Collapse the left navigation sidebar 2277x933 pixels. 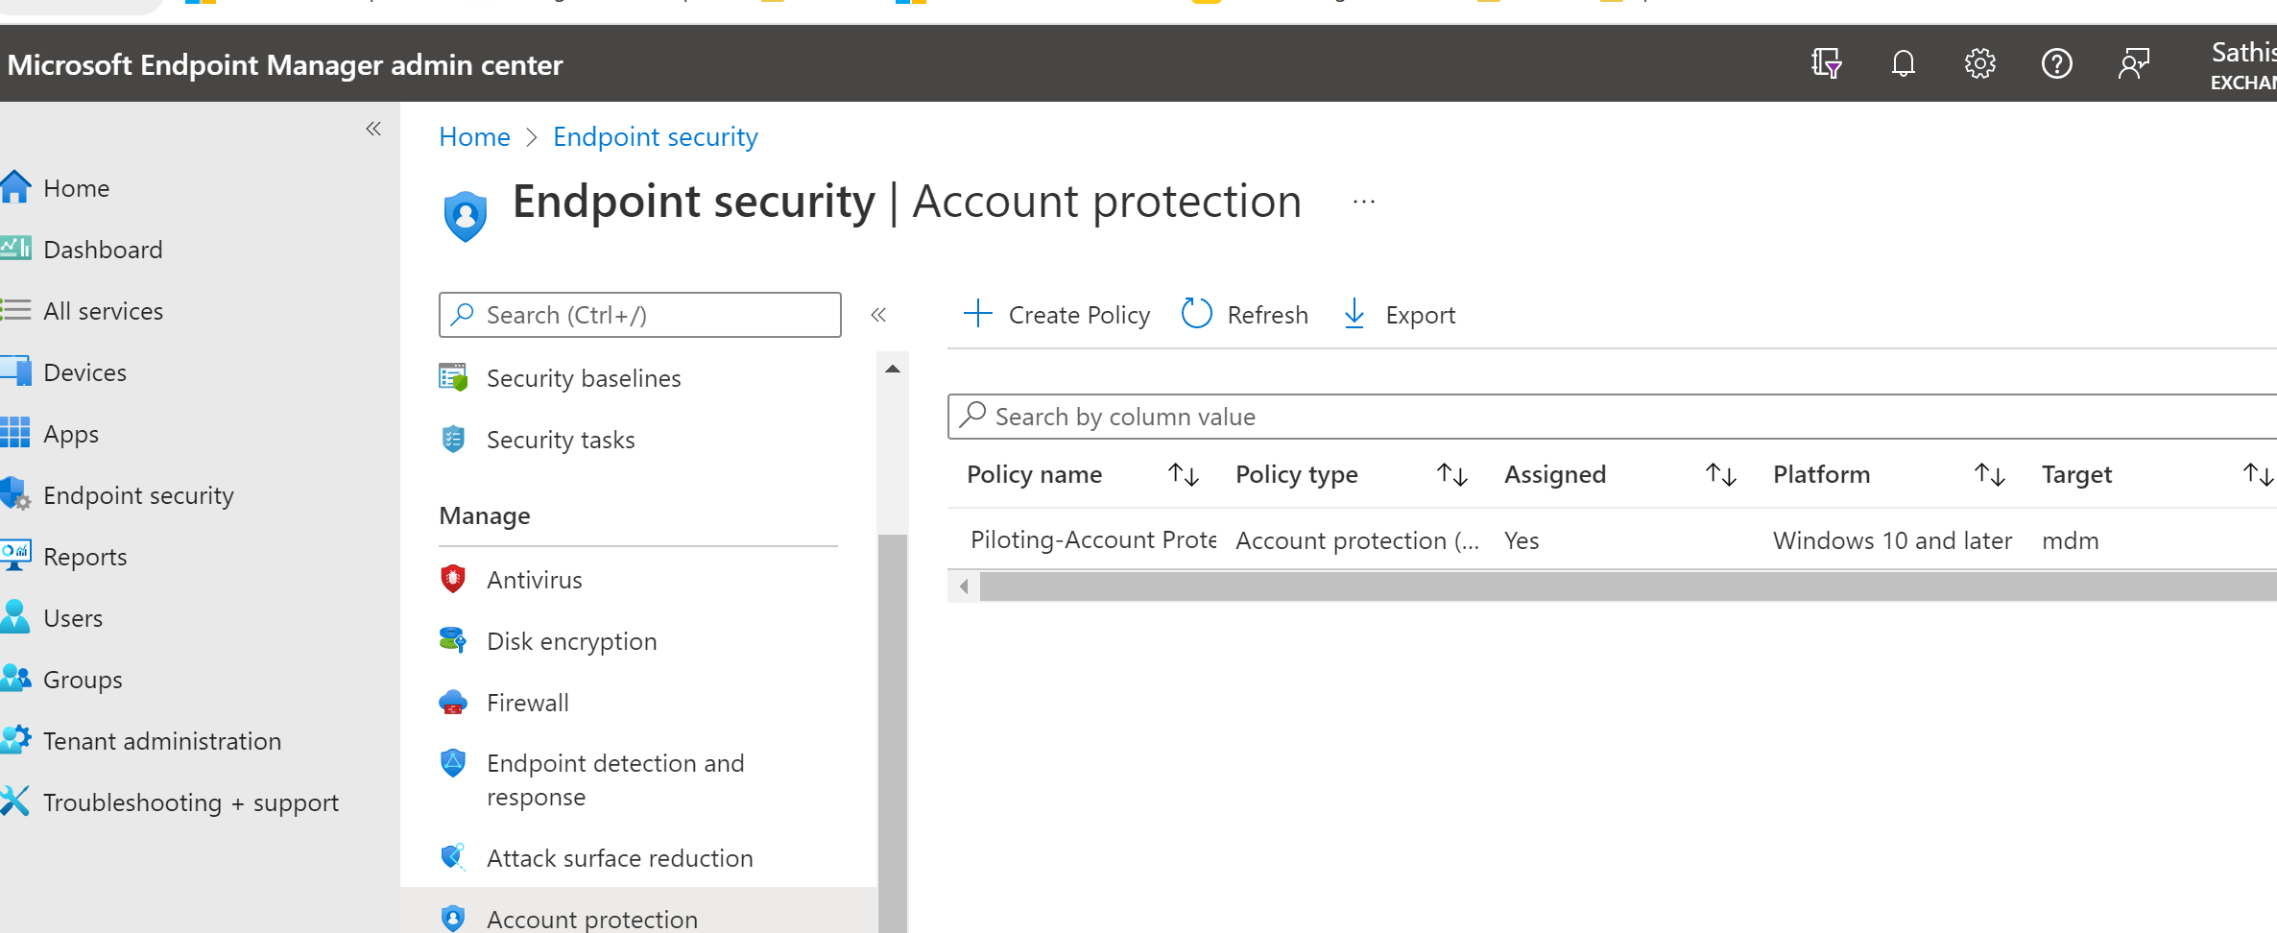373,128
